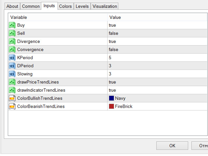208x156 pixels.
Task: Click the boolean icon beside Buy
Action: [12, 25]
